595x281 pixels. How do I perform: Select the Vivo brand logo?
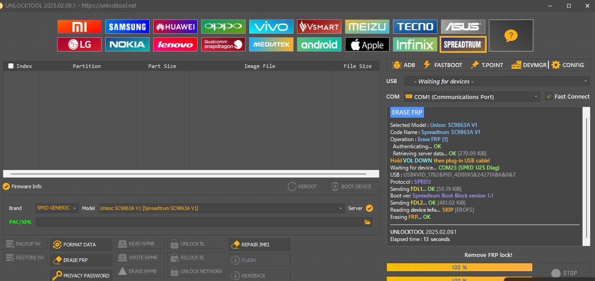click(x=271, y=27)
